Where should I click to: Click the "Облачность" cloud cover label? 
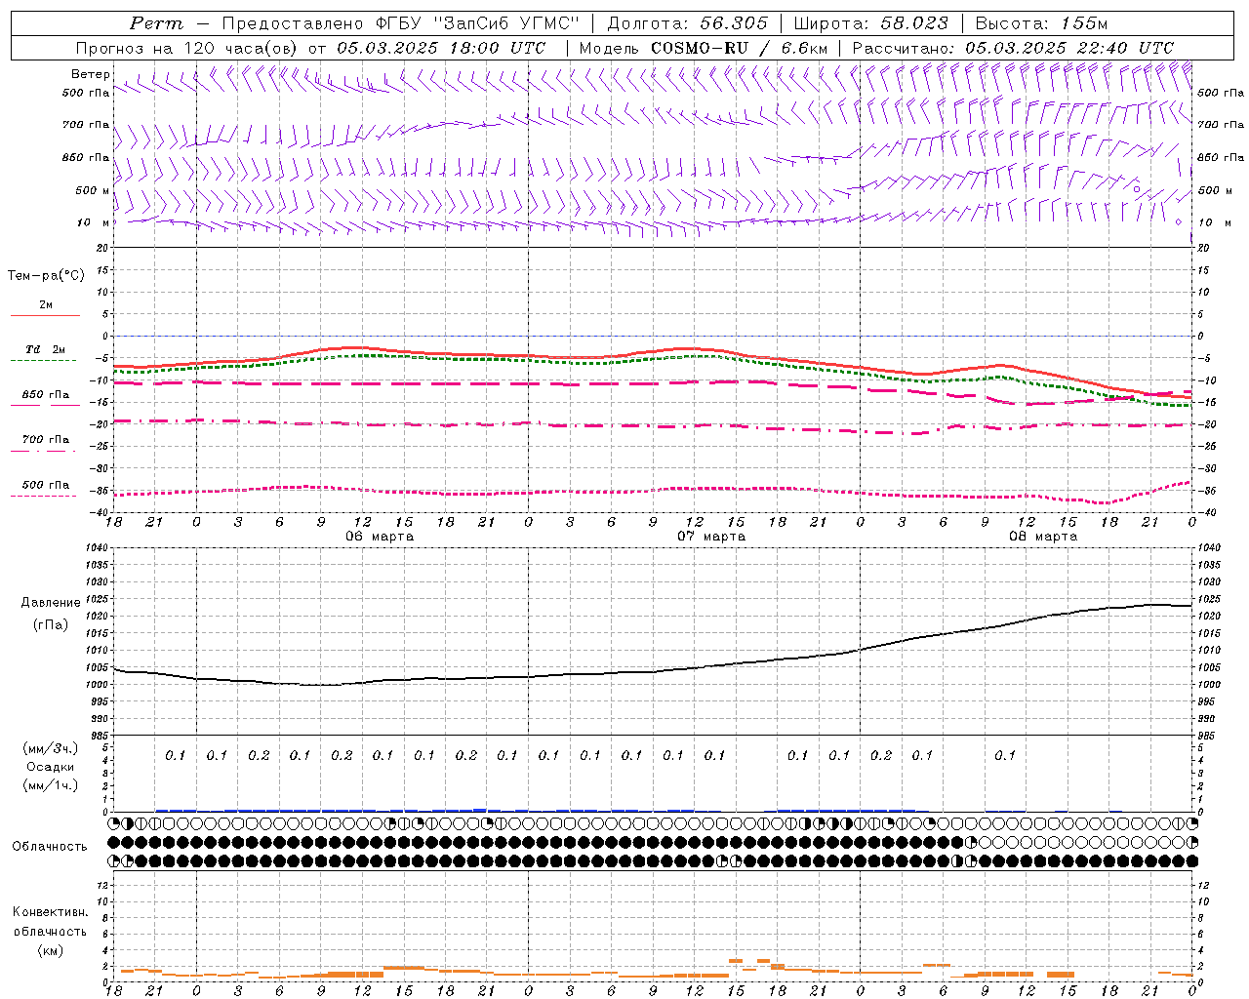pyautogui.click(x=50, y=847)
